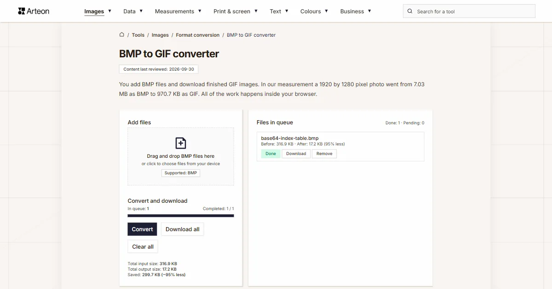Click the Total output size: 17.2 KB line
This screenshot has width=552, height=289.
[x=152, y=269]
